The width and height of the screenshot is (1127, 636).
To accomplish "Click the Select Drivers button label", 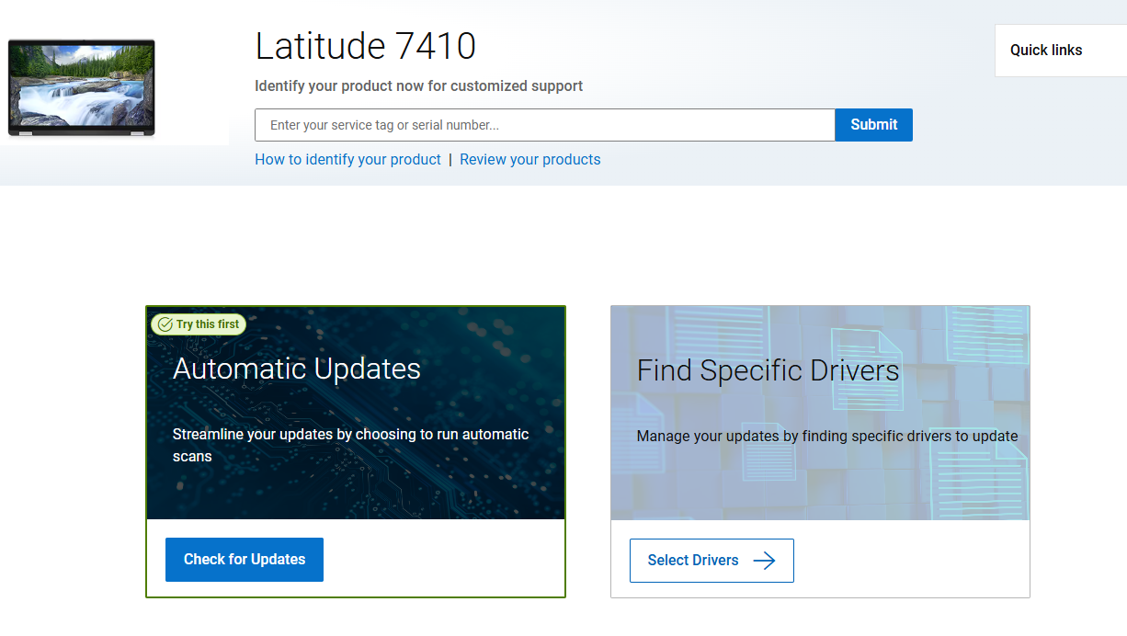I will [692, 560].
